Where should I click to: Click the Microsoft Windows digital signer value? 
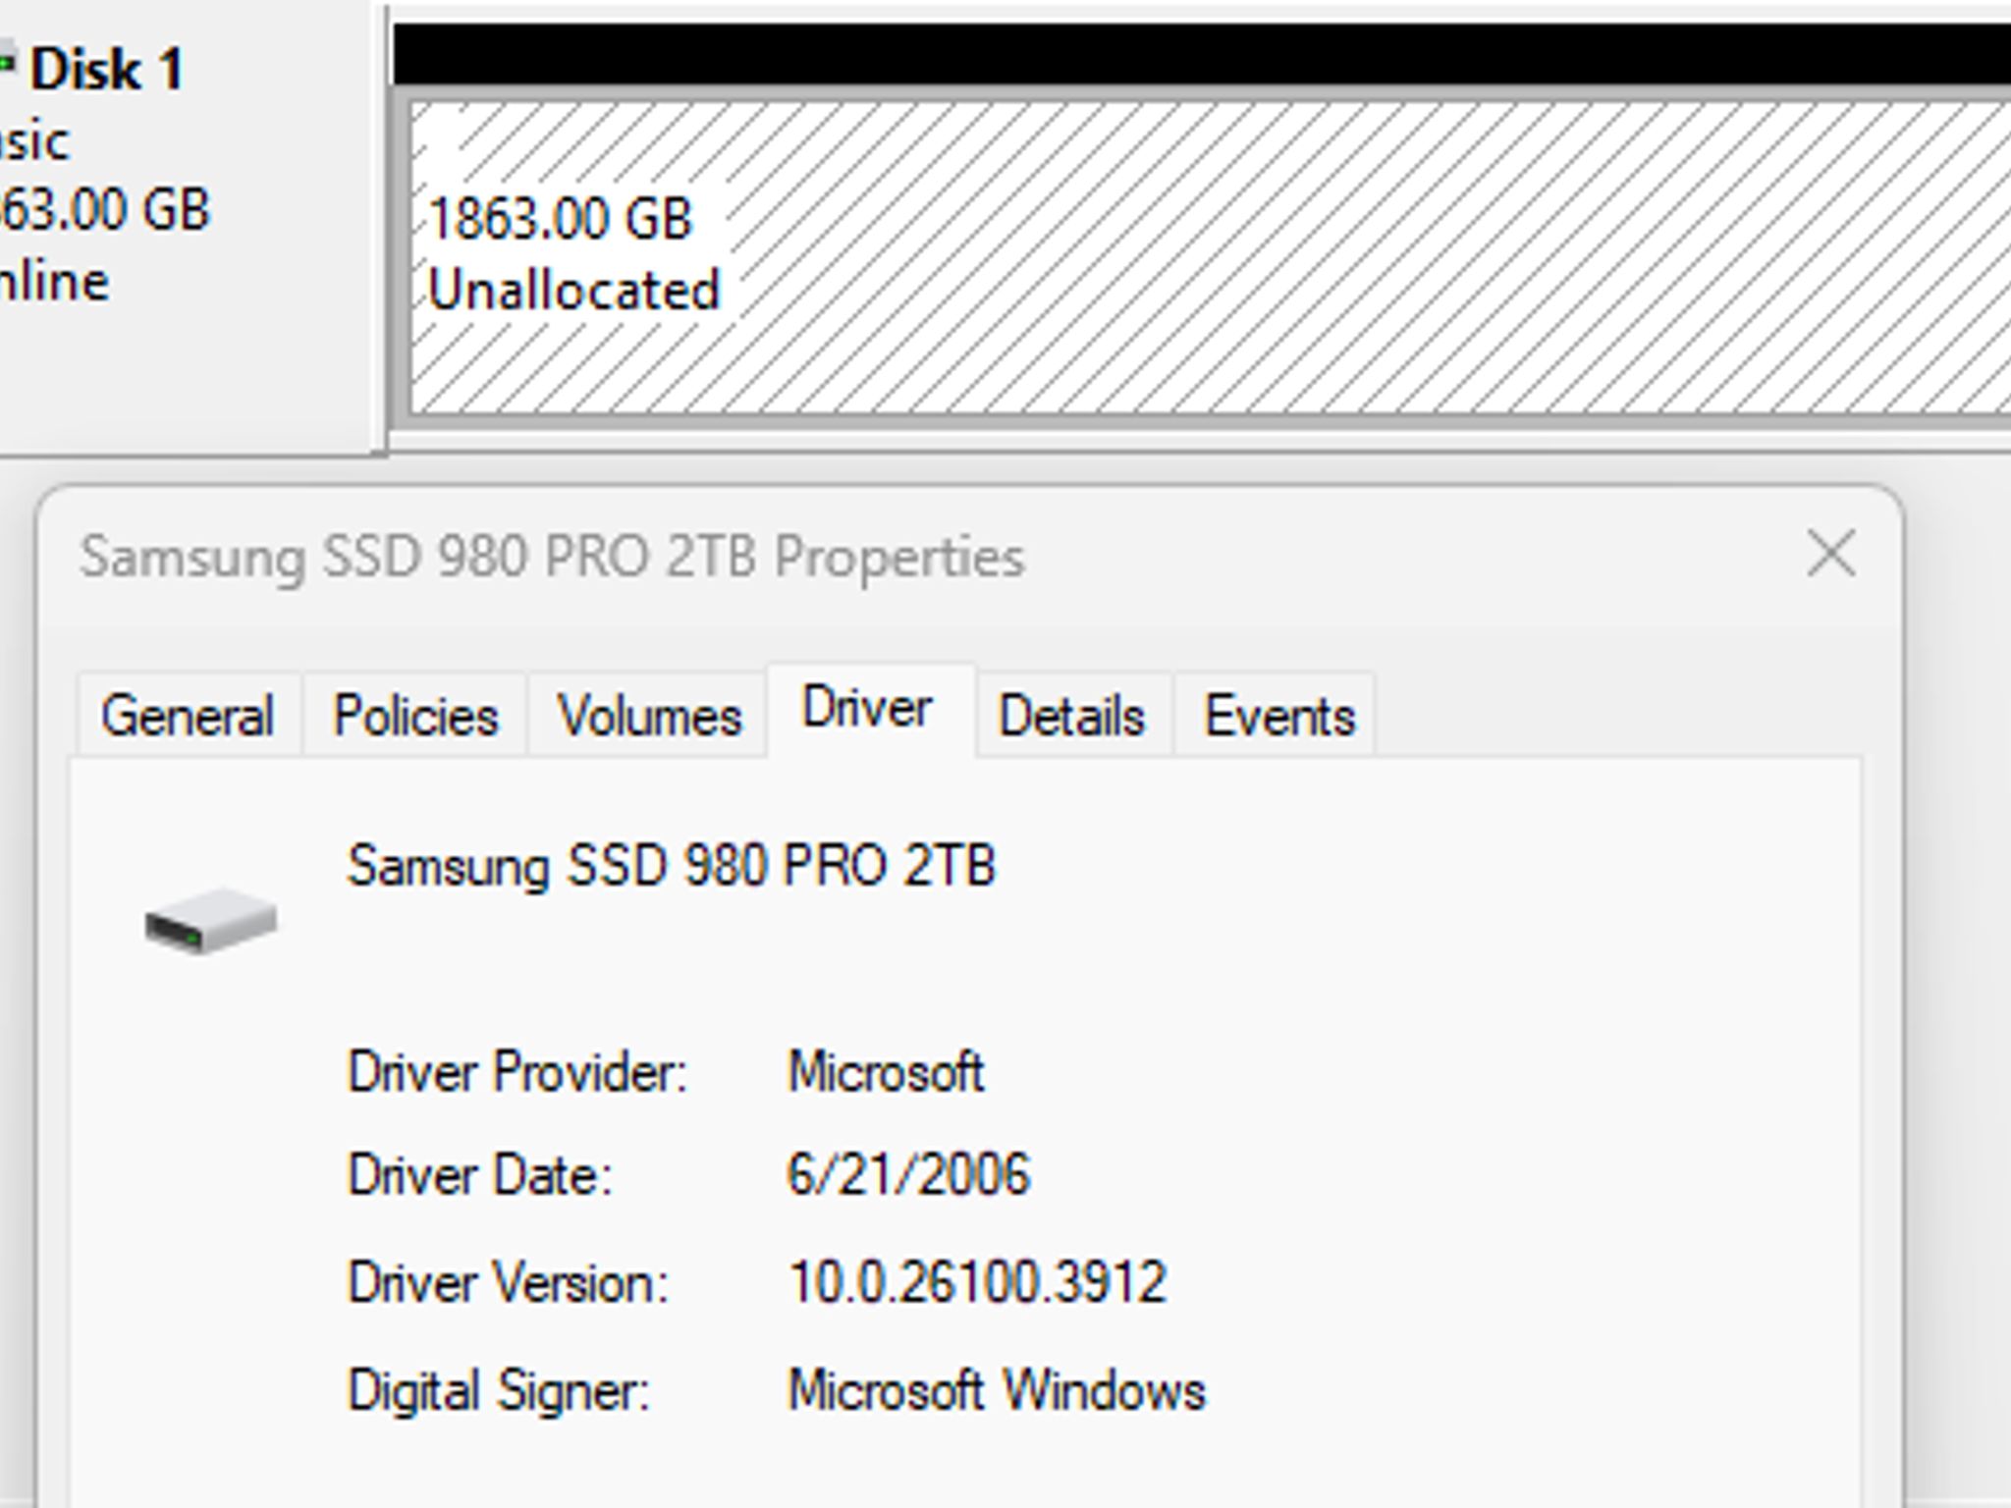(x=997, y=1390)
